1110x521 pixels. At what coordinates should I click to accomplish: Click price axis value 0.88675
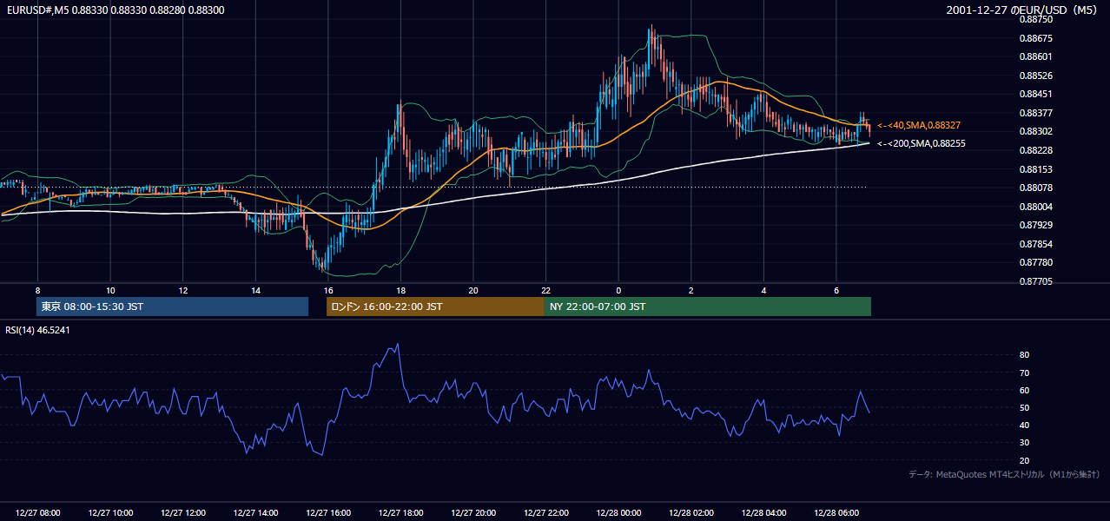coord(1036,38)
